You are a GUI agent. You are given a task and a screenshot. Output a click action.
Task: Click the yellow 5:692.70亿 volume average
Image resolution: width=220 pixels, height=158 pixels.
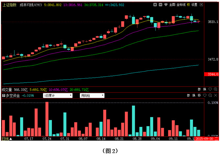38,90
